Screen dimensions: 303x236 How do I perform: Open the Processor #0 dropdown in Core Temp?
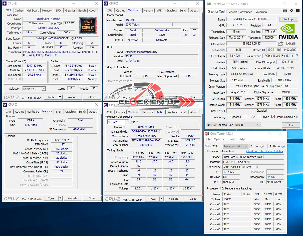(x=235, y=146)
